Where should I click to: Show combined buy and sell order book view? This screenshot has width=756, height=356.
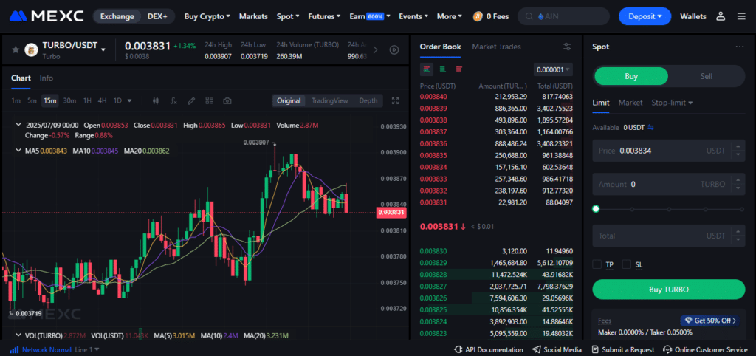click(427, 69)
